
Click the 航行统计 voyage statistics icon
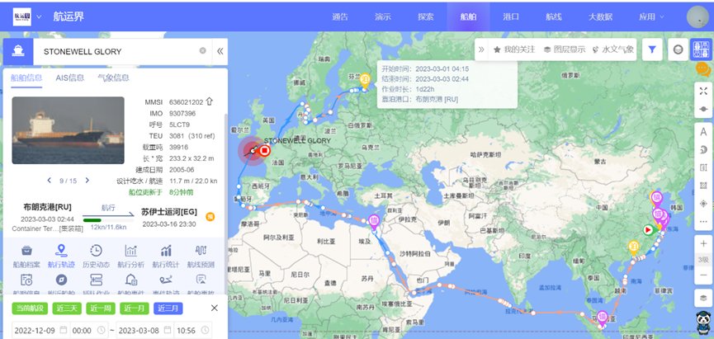coord(166,255)
